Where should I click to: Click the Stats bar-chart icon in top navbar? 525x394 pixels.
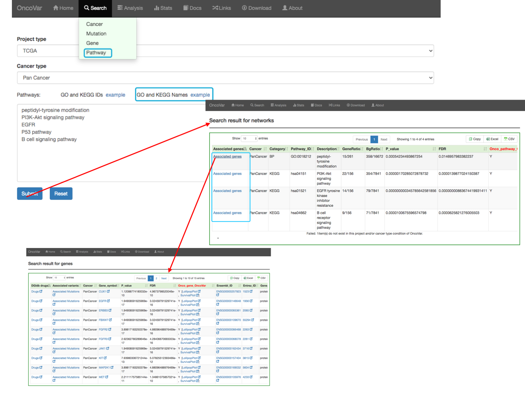(156, 8)
